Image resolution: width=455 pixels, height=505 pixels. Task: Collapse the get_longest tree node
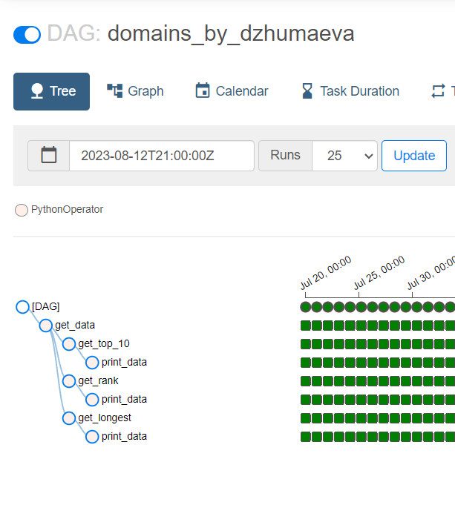(x=69, y=418)
